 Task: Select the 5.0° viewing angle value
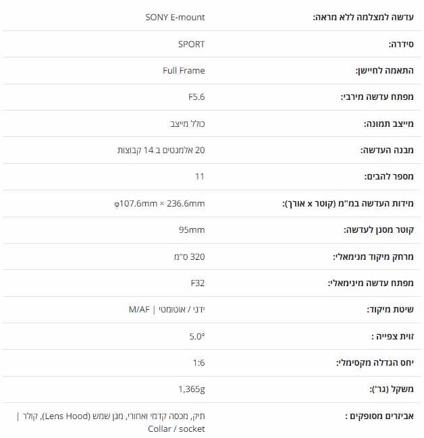click(x=197, y=336)
